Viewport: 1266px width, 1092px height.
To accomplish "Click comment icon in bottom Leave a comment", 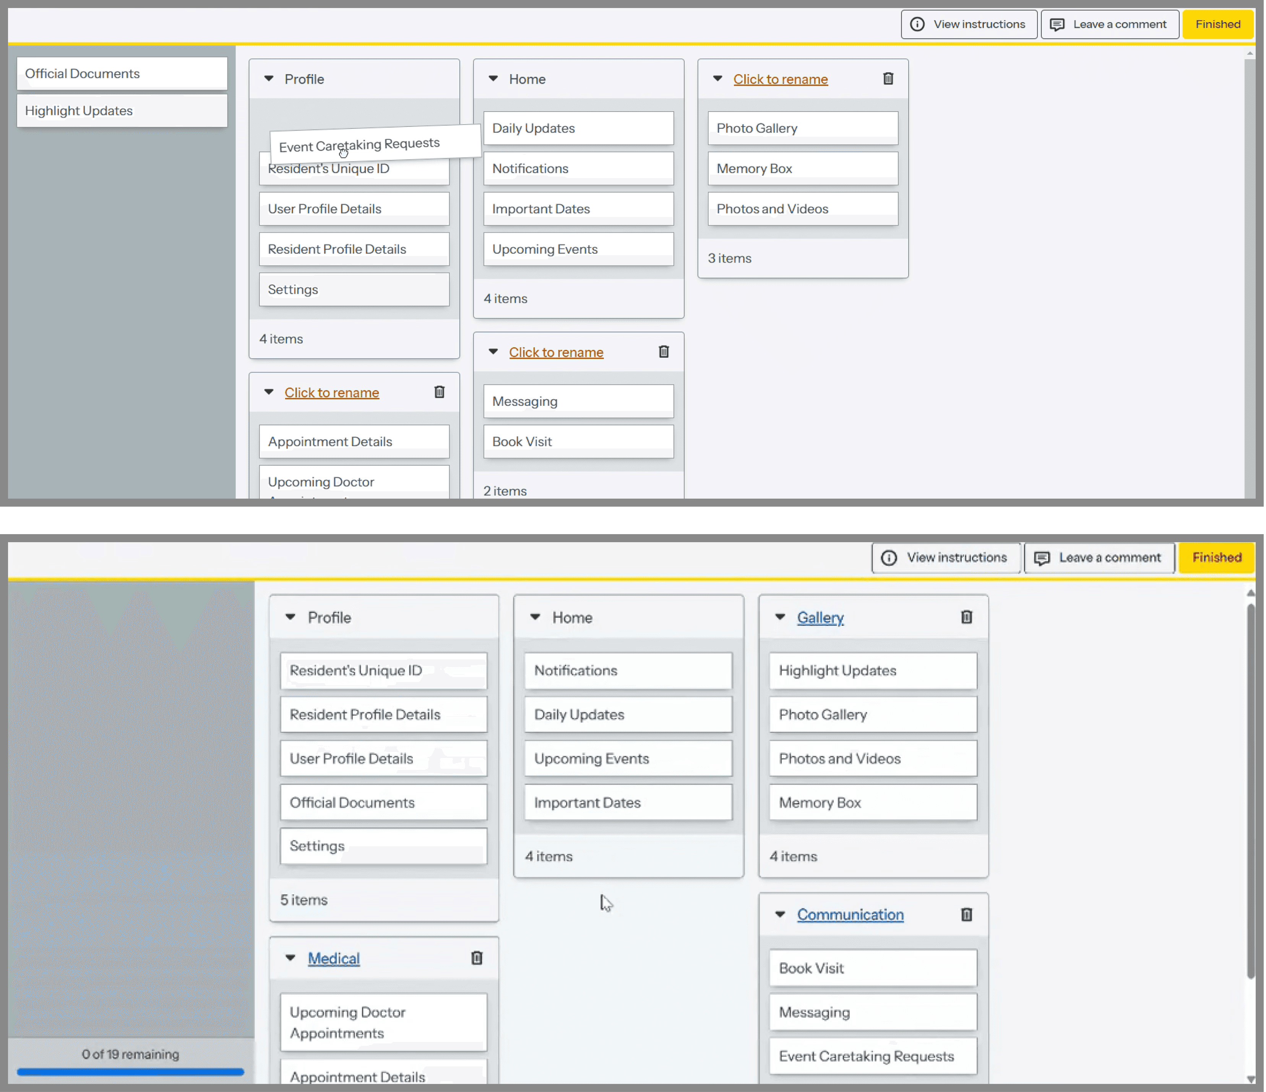I will (x=1042, y=557).
